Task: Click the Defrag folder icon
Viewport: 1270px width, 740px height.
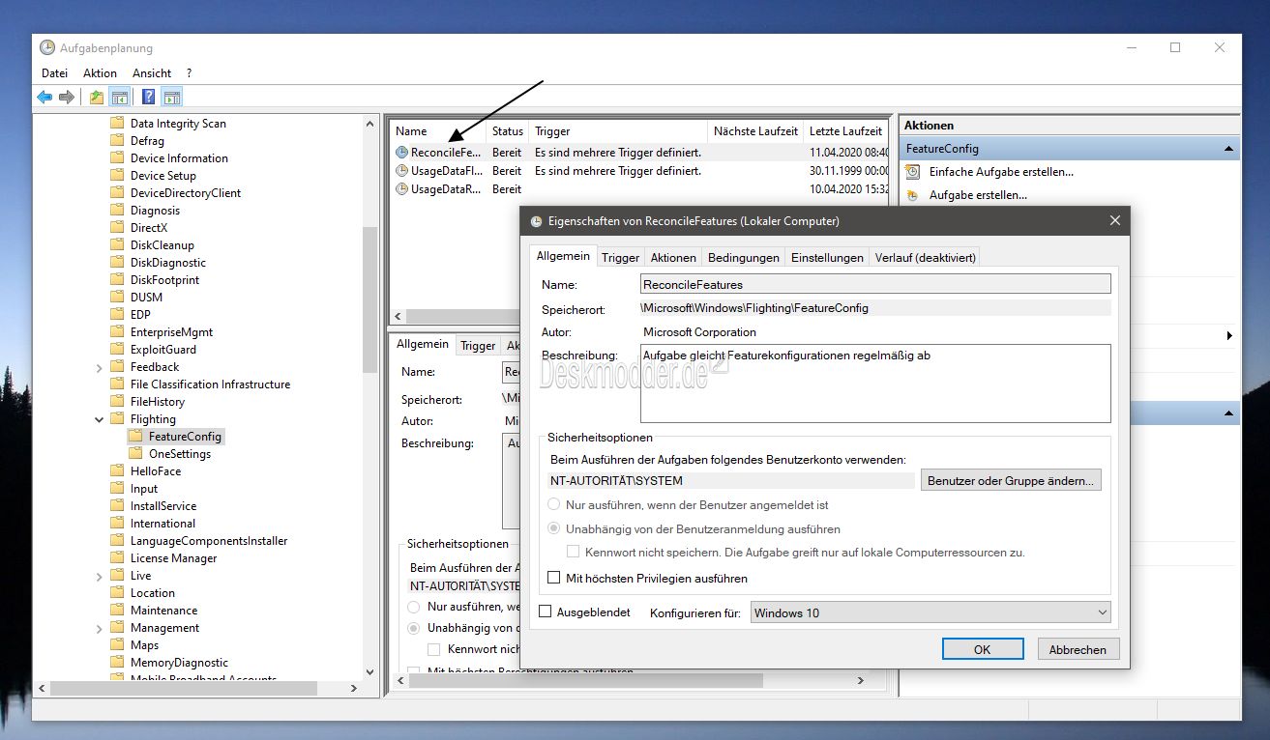Action: coord(117,141)
